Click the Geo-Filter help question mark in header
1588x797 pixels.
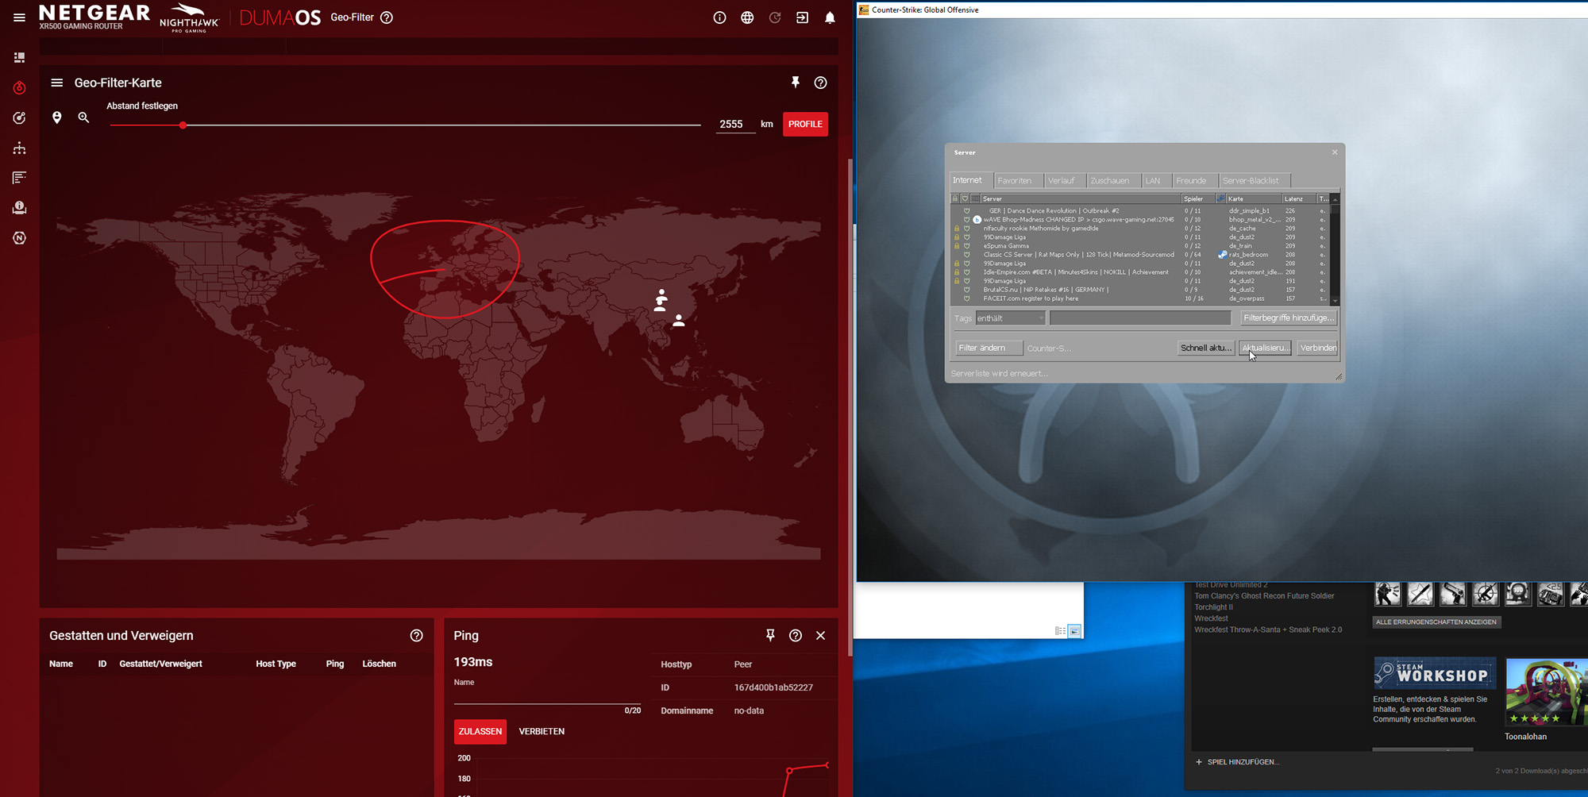pyautogui.click(x=387, y=17)
